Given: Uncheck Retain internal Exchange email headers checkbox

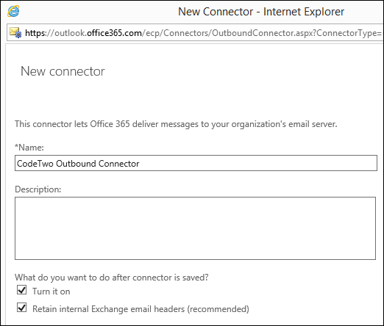Looking at the screenshot, I should coord(22,308).
